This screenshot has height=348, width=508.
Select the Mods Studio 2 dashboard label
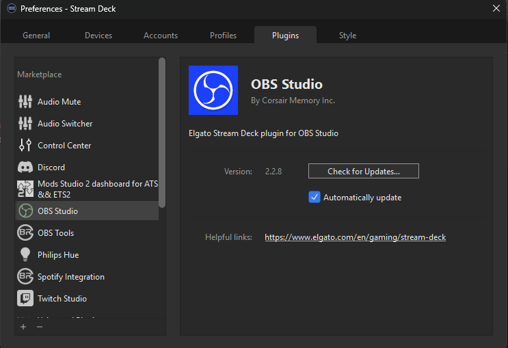(98, 189)
